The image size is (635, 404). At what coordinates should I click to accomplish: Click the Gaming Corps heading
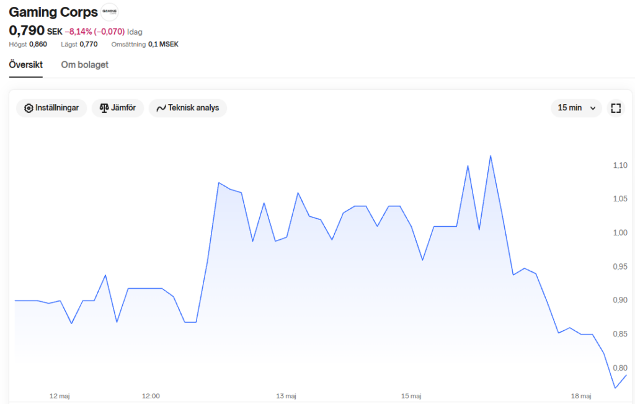[53, 12]
